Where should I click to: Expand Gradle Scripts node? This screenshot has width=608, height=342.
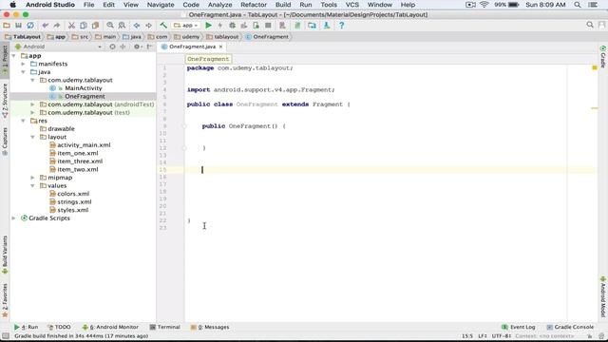(14, 218)
